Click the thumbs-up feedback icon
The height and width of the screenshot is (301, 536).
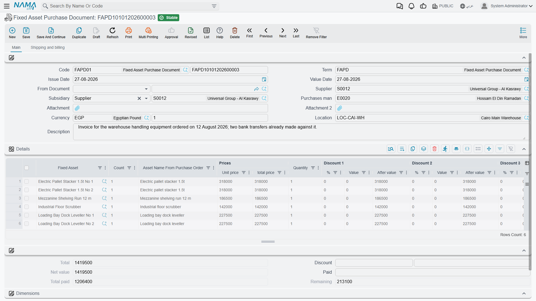coord(423,6)
